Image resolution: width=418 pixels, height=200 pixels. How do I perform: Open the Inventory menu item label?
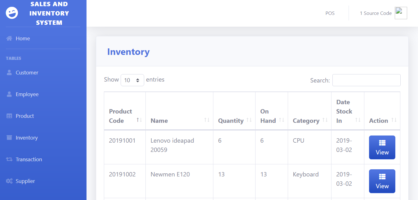(27, 138)
